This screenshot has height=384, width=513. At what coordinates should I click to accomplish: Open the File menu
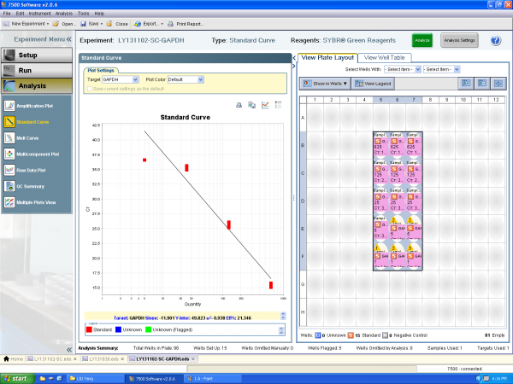pyautogui.click(x=7, y=14)
